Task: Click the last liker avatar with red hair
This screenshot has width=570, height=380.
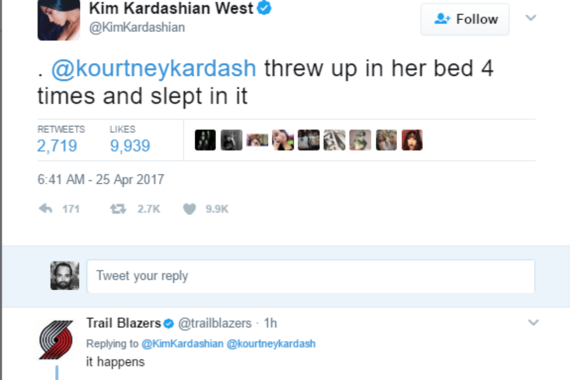Action: [x=412, y=140]
